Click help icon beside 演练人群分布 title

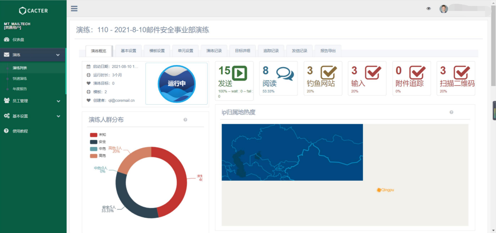point(185,120)
